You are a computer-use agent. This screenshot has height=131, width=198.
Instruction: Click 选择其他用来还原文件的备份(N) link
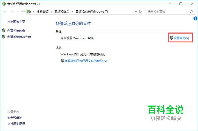click(86, 61)
